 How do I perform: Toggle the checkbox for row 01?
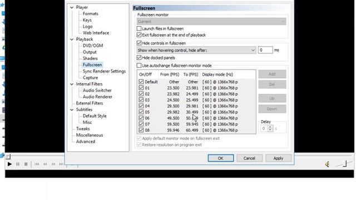[x=141, y=88]
